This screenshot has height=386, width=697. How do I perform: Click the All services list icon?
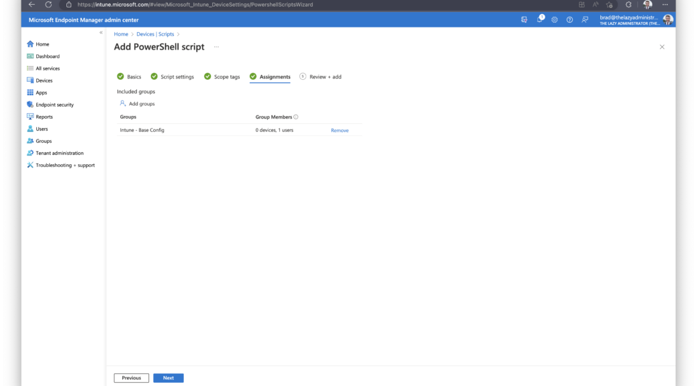pos(30,68)
